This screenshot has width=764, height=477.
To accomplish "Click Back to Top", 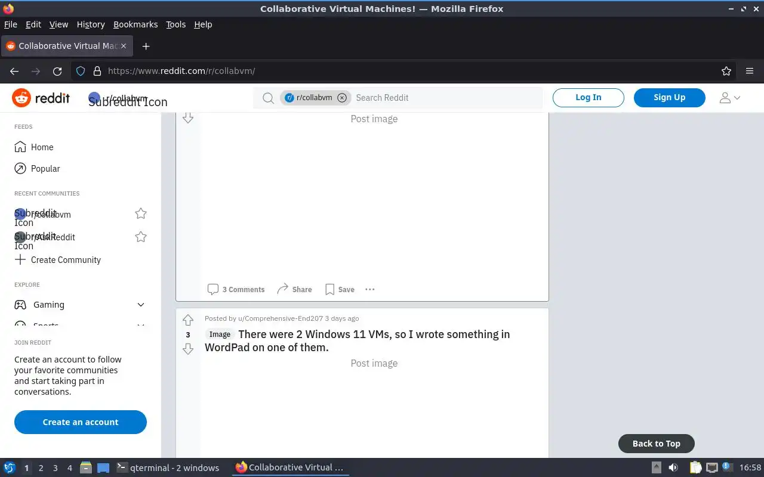I will click(657, 444).
